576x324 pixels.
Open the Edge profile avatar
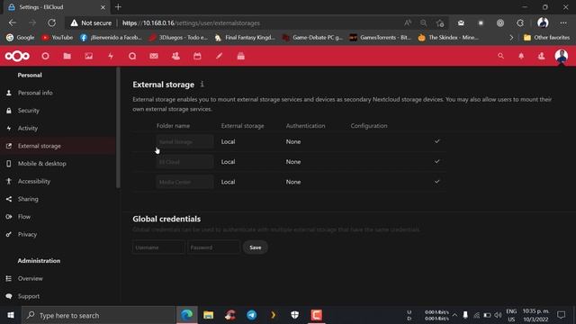tap(543, 22)
